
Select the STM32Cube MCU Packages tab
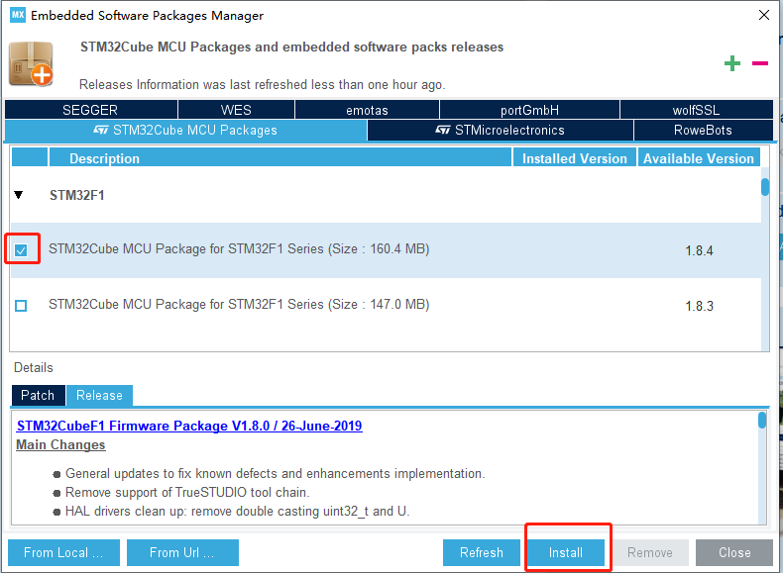click(x=185, y=131)
